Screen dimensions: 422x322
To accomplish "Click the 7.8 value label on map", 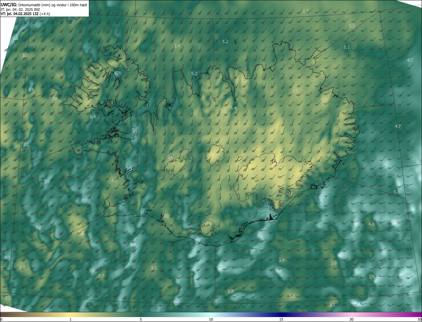I will (92, 271).
